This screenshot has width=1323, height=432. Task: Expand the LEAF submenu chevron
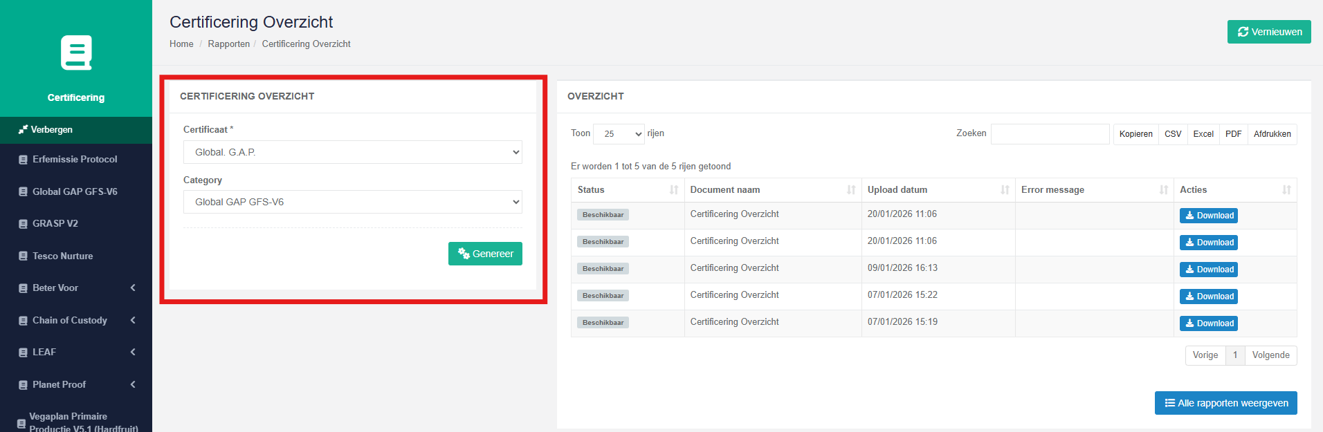[x=133, y=352]
